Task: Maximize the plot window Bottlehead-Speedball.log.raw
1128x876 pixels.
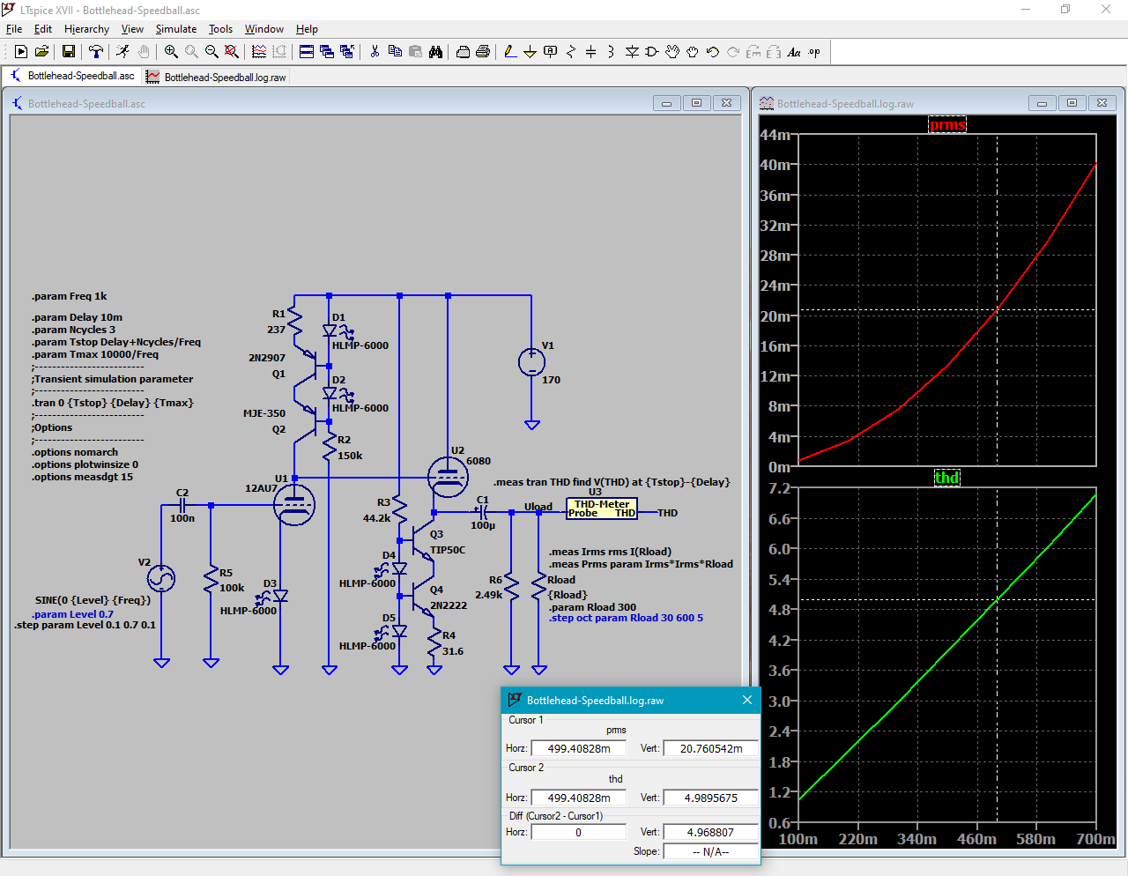Action: tap(1072, 103)
